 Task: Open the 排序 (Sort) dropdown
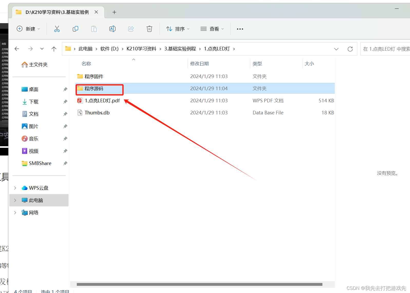[178, 29]
